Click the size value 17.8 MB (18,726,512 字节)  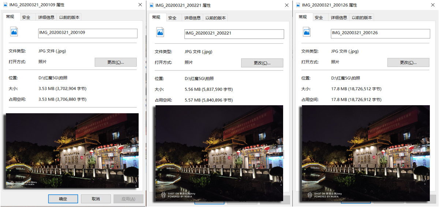[x=356, y=89]
